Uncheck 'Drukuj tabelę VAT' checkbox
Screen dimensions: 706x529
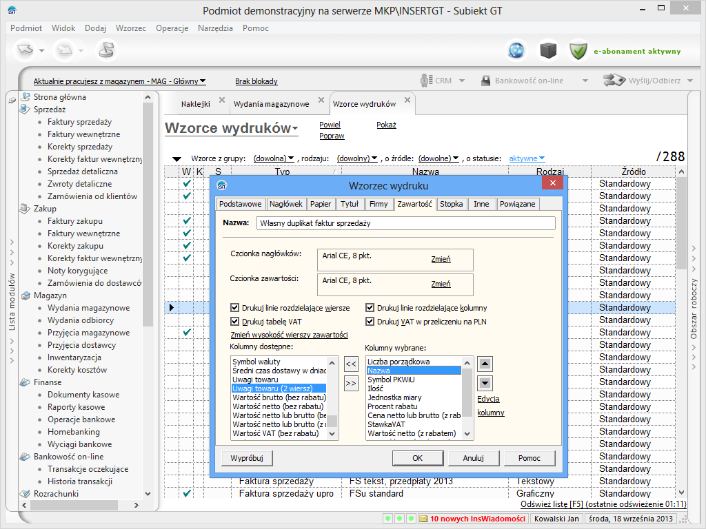click(235, 322)
